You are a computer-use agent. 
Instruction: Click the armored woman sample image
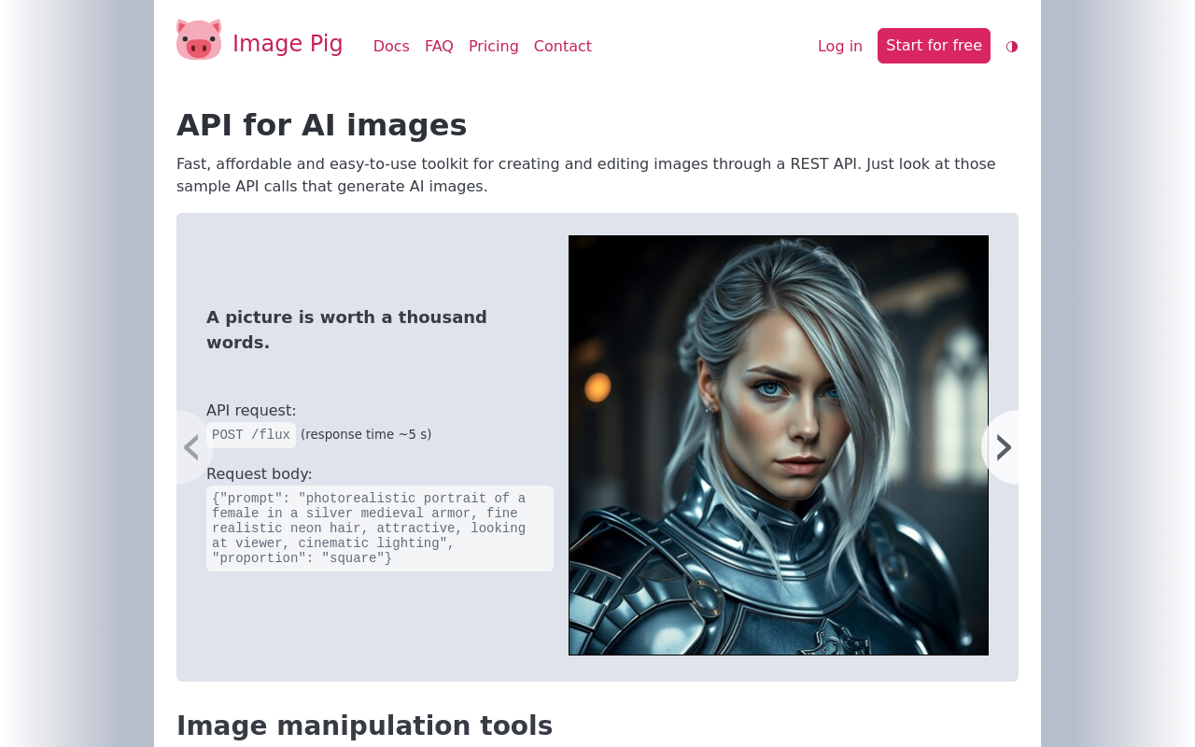click(x=778, y=445)
